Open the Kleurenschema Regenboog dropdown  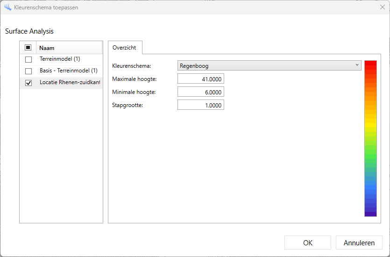[269, 66]
